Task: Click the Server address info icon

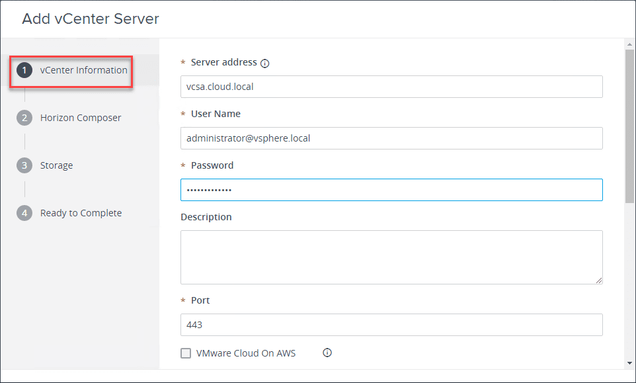Action: [x=265, y=64]
